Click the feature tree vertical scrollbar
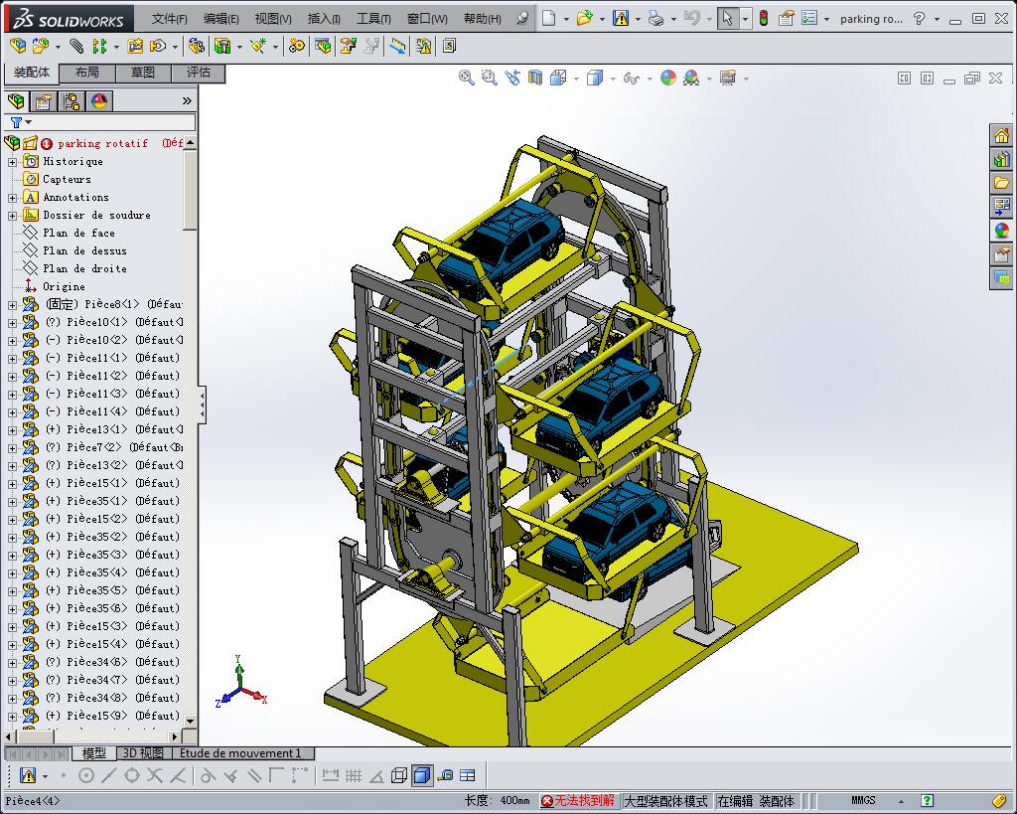 (190, 188)
